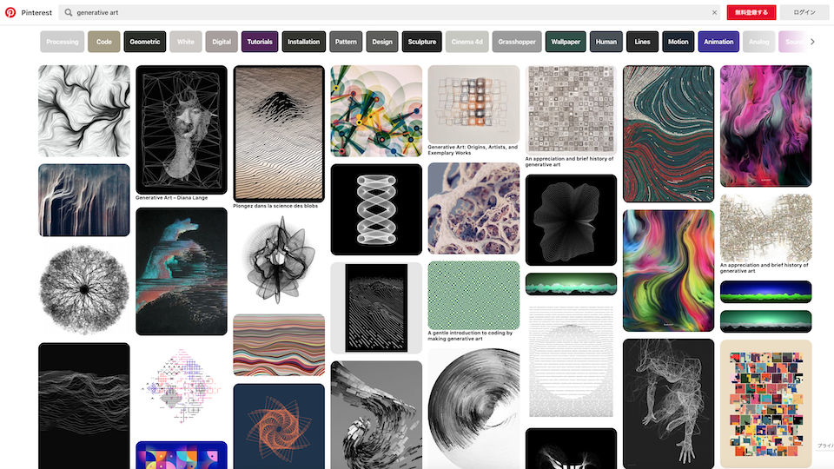
Task: Open the black wave terrain pin
Action: [x=84, y=406]
